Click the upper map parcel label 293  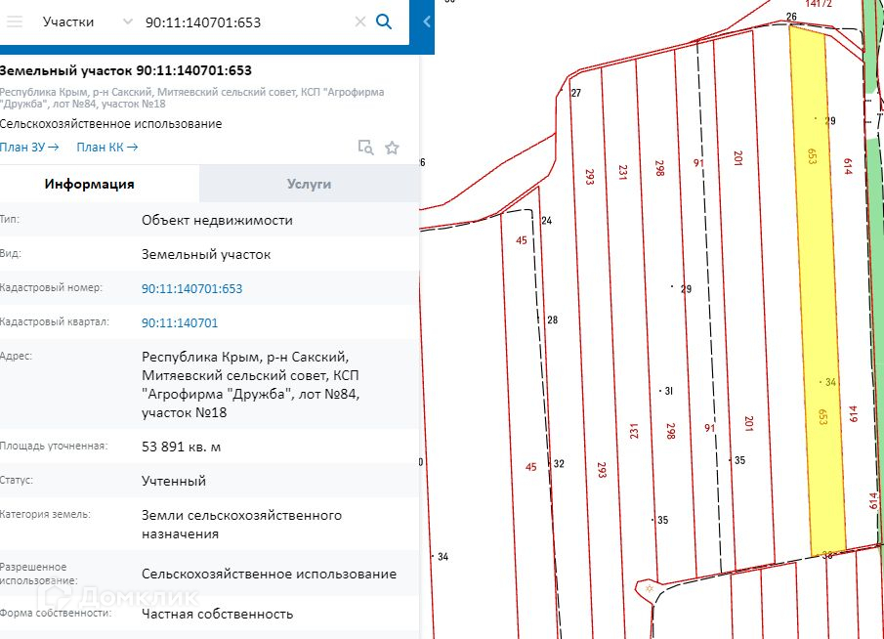coord(590,177)
